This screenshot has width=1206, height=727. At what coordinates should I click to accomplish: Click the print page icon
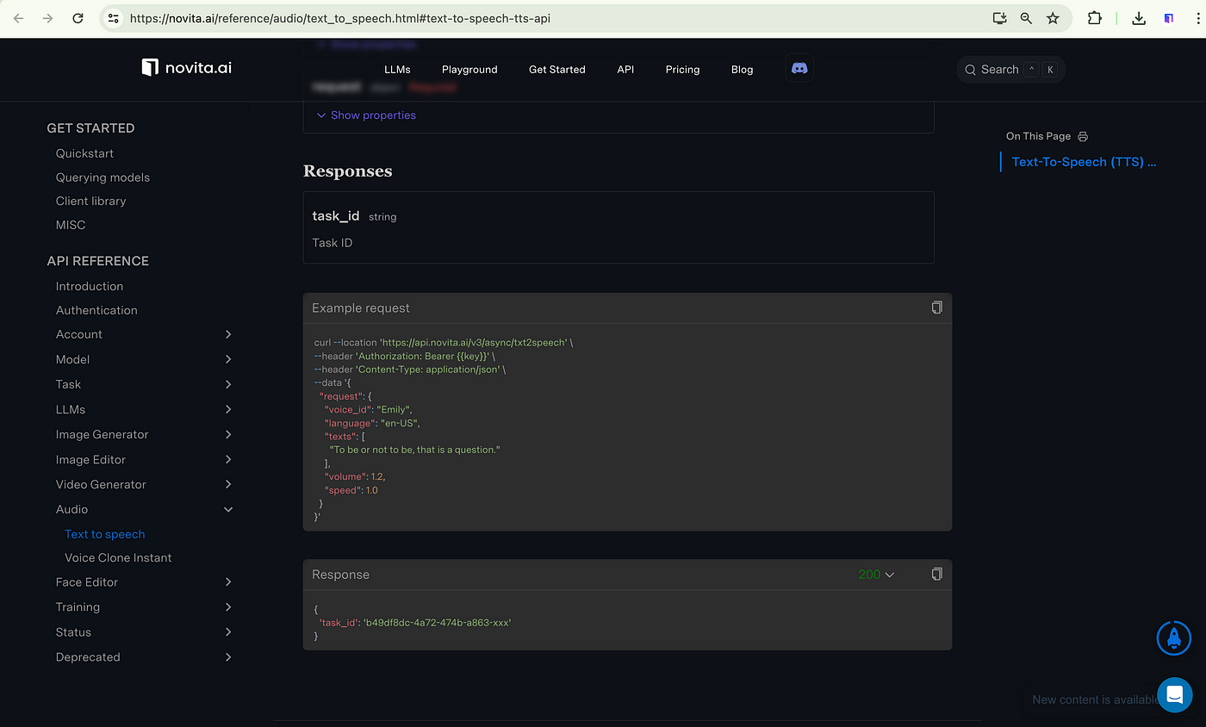(x=1083, y=136)
